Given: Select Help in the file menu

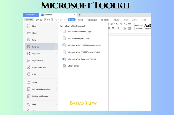Looking at the screenshot, I should [41, 104].
